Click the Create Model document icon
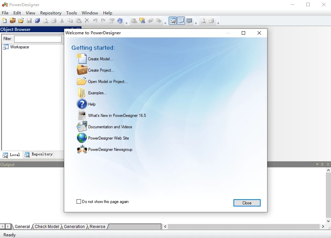The image size is (331, 238). pyautogui.click(x=82, y=59)
